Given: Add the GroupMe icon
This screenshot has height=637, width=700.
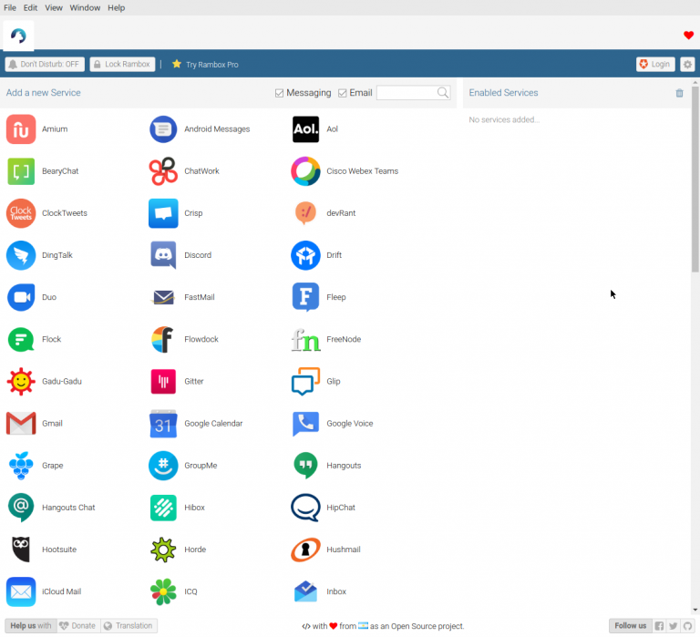Looking at the screenshot, I should (163, 466).
